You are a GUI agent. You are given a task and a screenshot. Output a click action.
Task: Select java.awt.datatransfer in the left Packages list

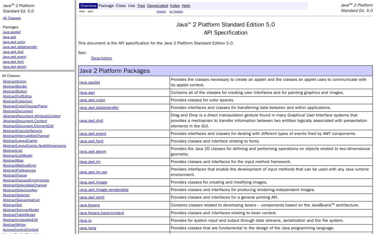point(20,47)
